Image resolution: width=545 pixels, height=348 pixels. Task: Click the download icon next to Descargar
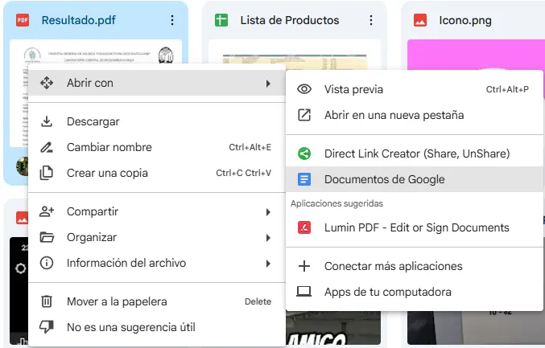[47, 121]
